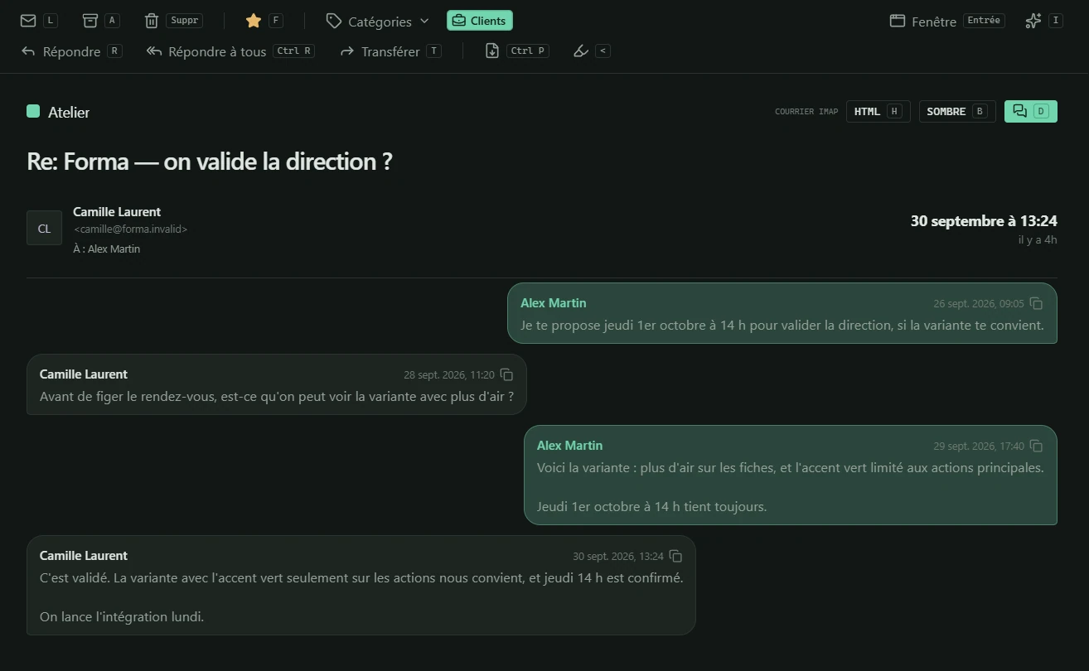Click the COURRIER IMAP label
Viewport: 1089px width, 671px height.
point(806,112)
